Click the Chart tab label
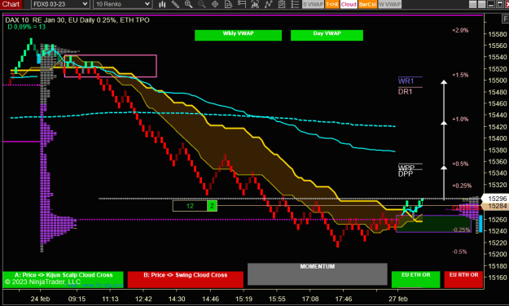Viewport: 509px width, 306px height. [11, 4]
